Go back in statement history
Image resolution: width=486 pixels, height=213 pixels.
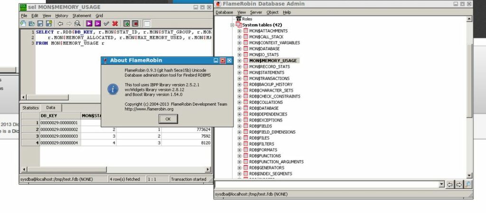(60, 24)
